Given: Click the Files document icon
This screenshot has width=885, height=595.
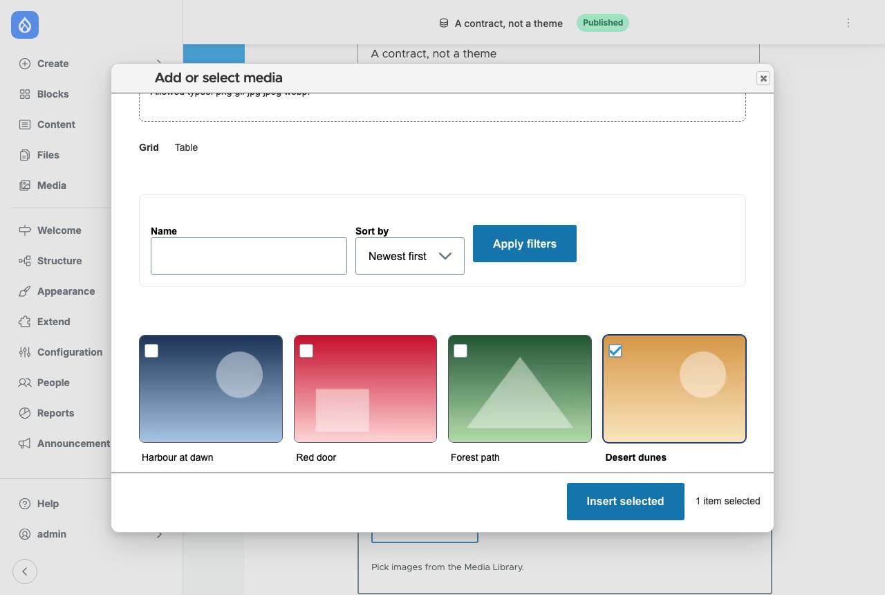Looking at the screenshot, I should click(25, 155).
